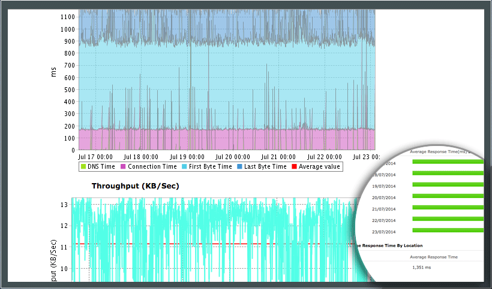
Task: Click the red Average value legend swatch
Action: (x=295, y=167)
